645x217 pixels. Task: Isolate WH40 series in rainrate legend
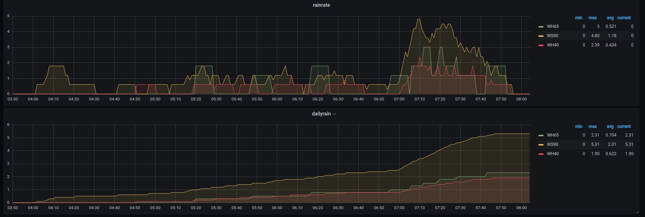pos(552,45)
